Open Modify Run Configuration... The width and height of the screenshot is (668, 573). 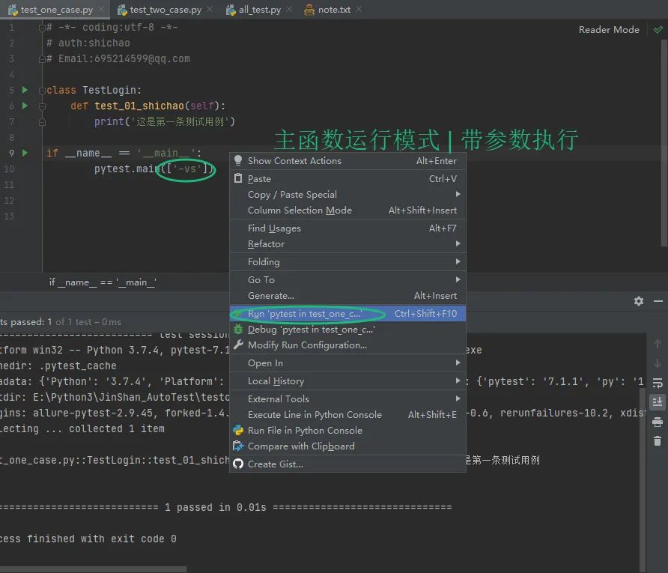pos(347,345)
